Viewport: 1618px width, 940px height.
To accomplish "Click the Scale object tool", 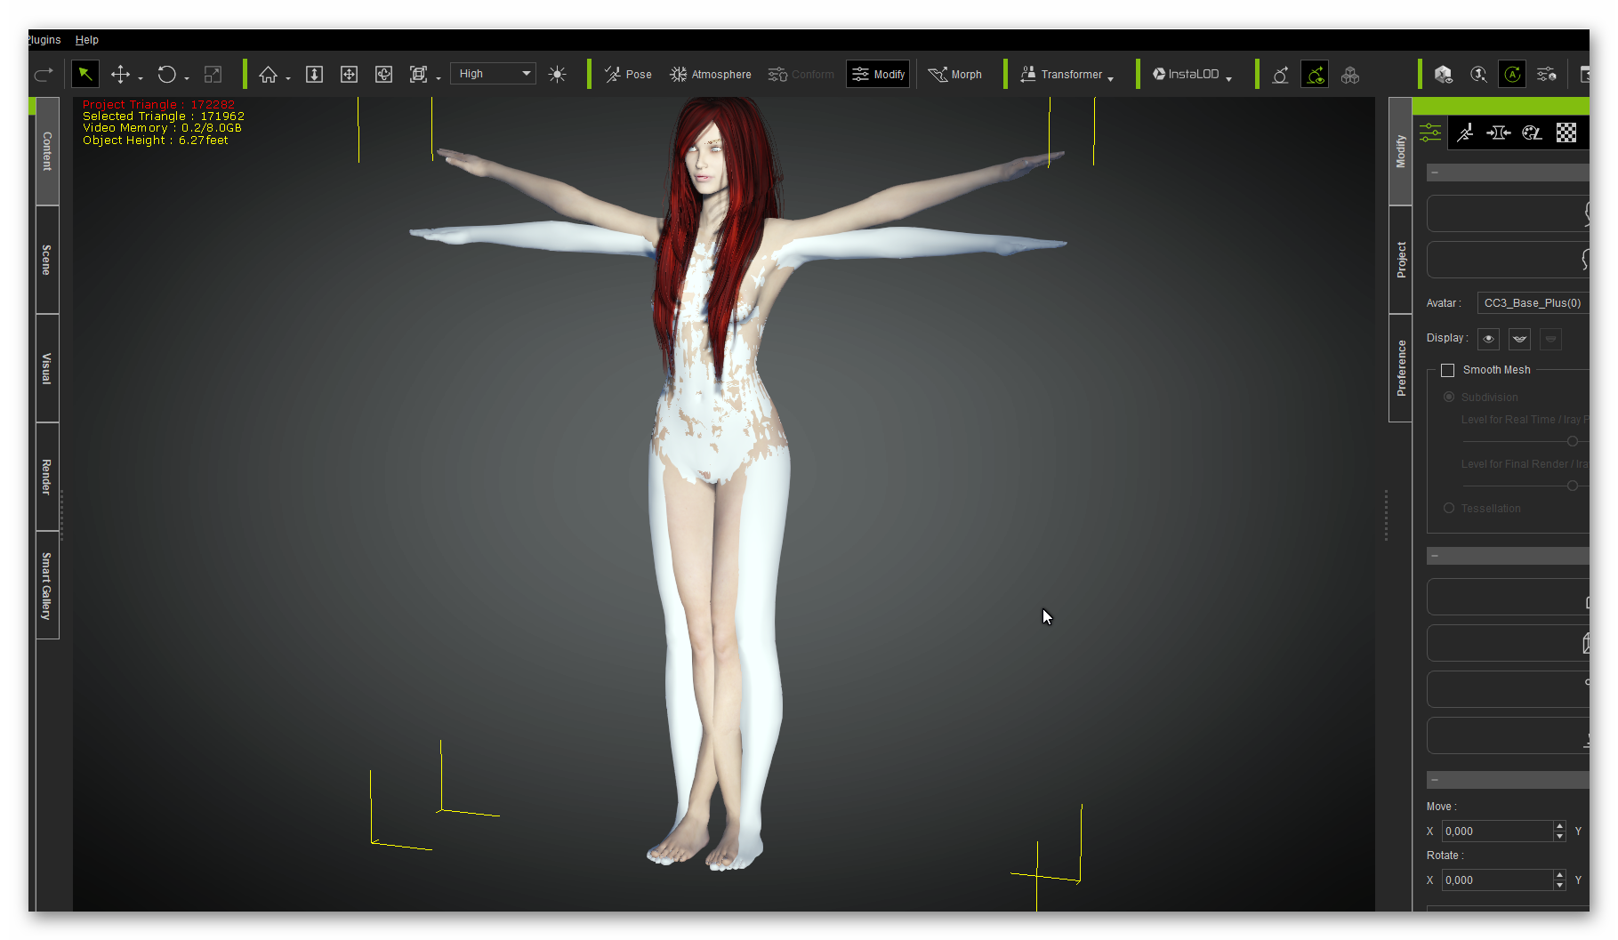I will click(x=213, y=75).
